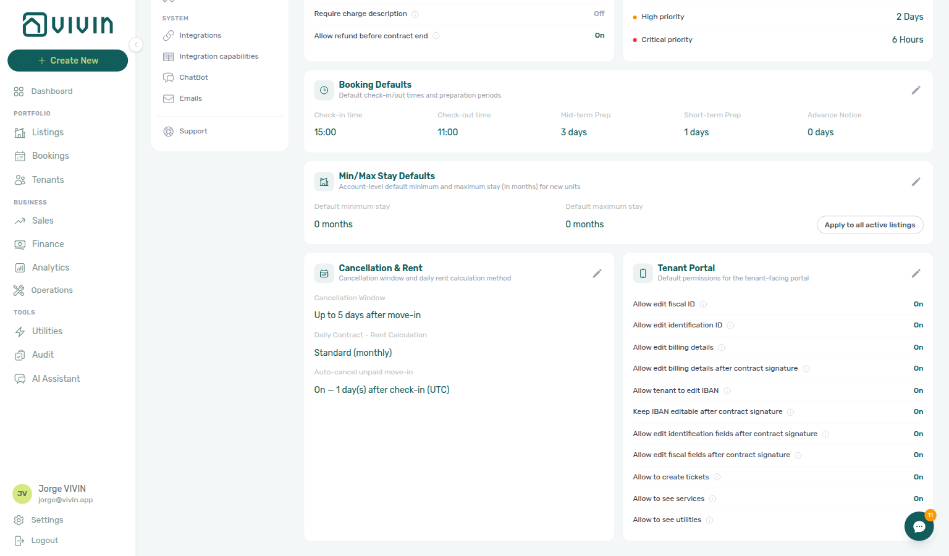The width and height of the screenshot is (949, 556).
Task: Click Advance Notice value 0 days
Action: pos(820,132)
